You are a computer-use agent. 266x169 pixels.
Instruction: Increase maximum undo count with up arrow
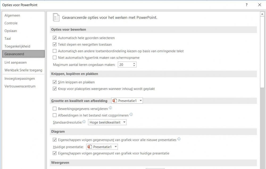coord(134,63)
